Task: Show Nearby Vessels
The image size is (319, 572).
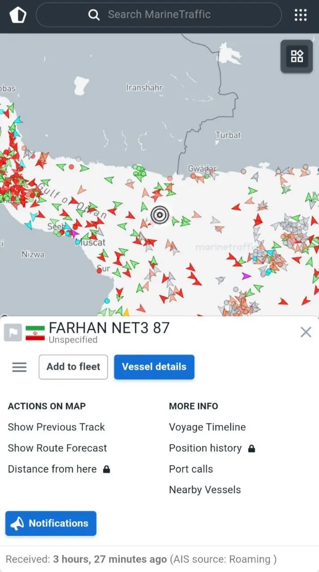Action: click(205, 490)
